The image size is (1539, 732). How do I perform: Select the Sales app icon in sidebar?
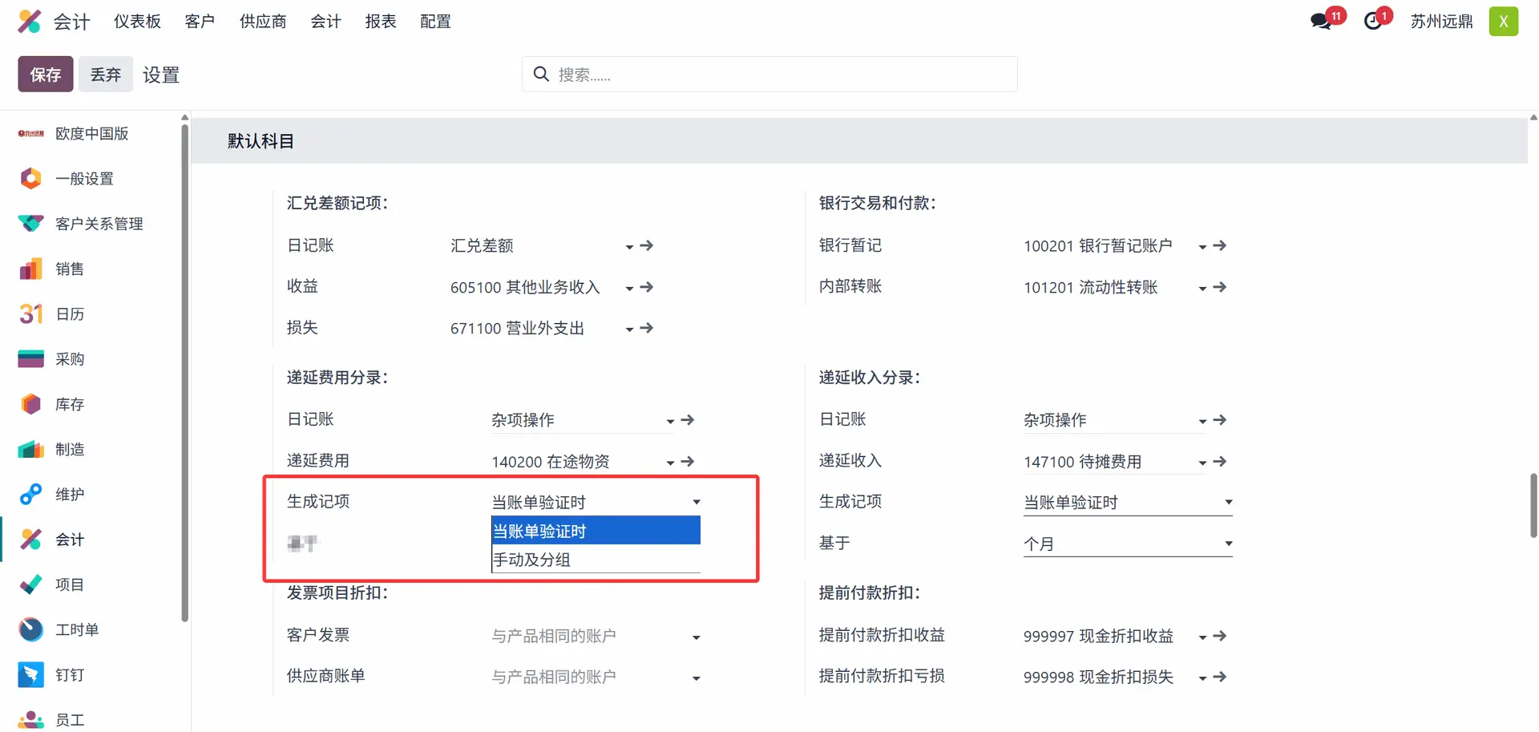(30, 269)
